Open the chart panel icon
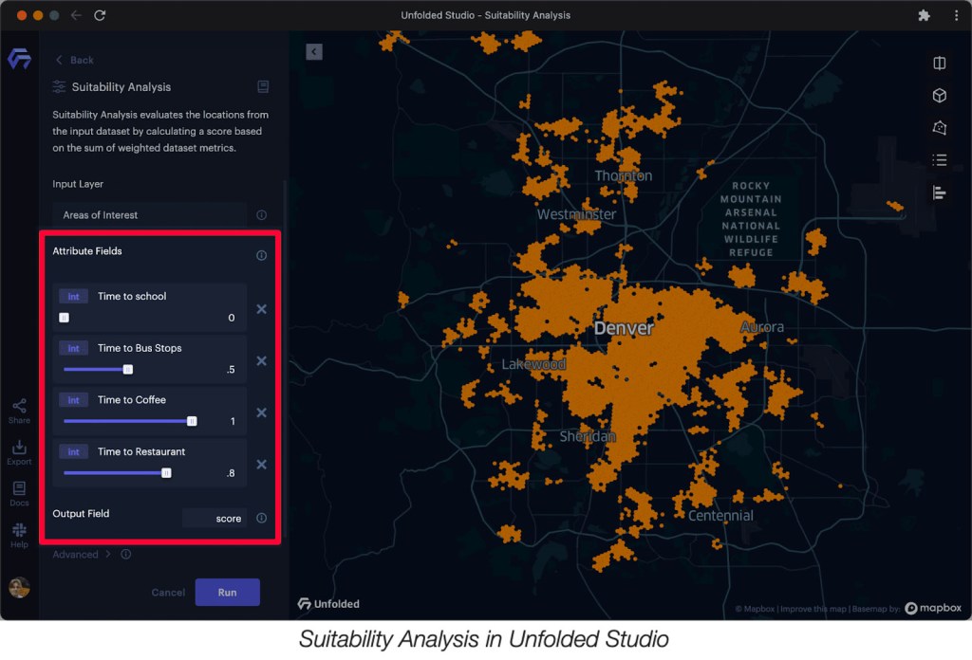The width and height of the screenshot is (972, 660). pyautogui.click(x=940, y=192)
